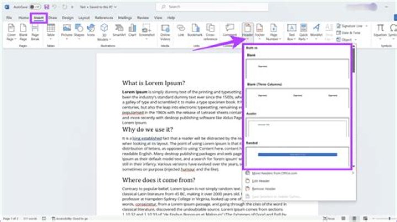Choose Remove Header option

pos(264,188)
